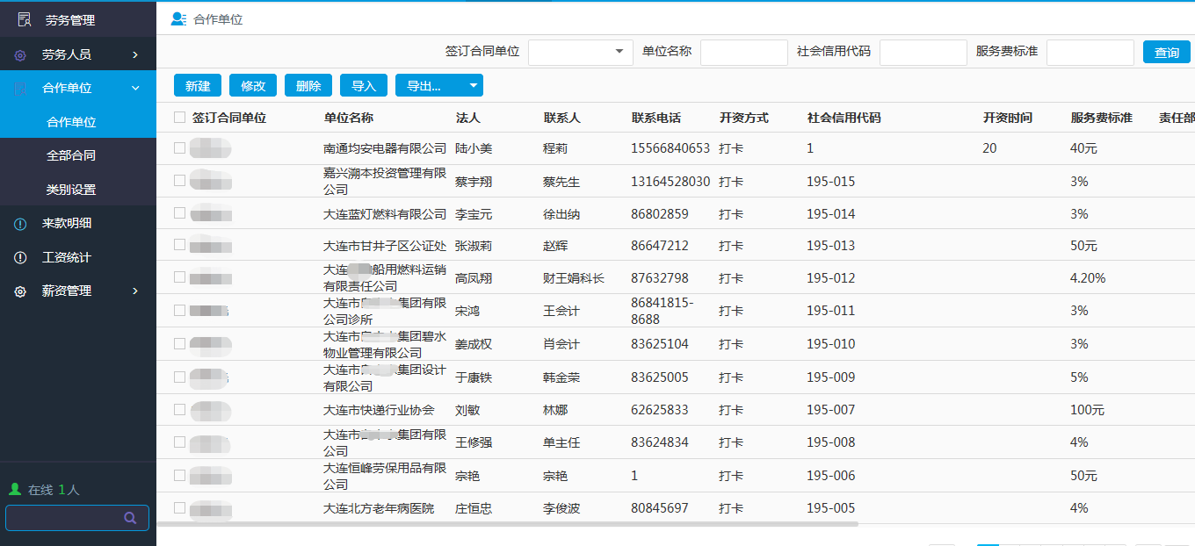Check the row for 南通均安电器有限公司
1195x546 pixels.
180,148
